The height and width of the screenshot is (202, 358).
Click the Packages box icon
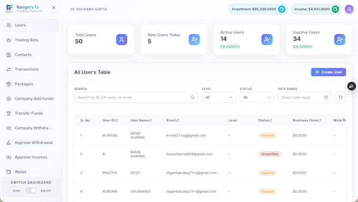click(x=8, y=84)
